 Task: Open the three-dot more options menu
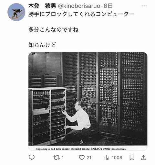(144, 6)
